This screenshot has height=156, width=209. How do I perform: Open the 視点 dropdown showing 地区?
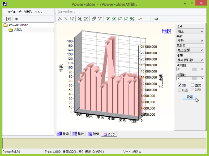tap(190, 31)
